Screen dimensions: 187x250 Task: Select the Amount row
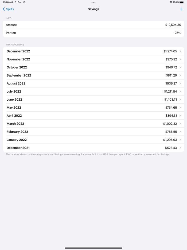coord(93,25)
